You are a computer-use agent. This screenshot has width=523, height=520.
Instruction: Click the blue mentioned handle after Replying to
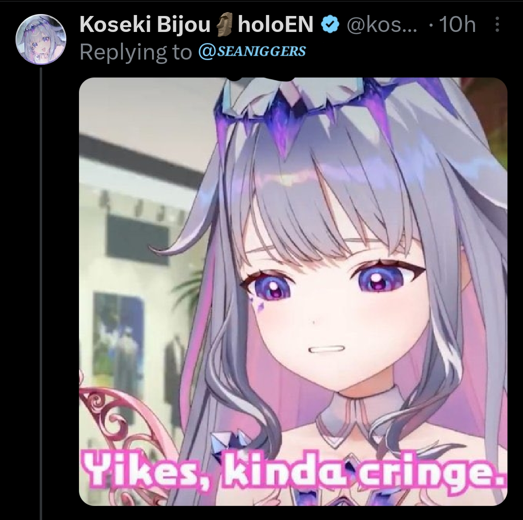pos(252,51)
